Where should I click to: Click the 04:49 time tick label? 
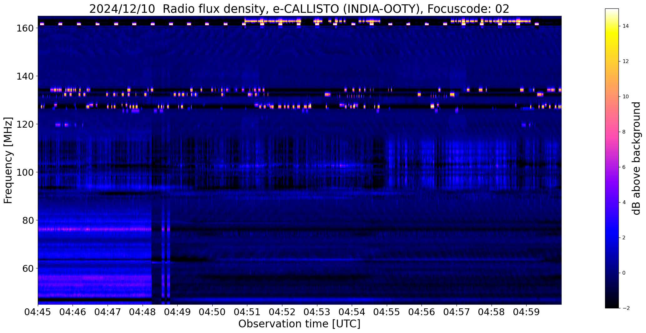coord(178,312)
